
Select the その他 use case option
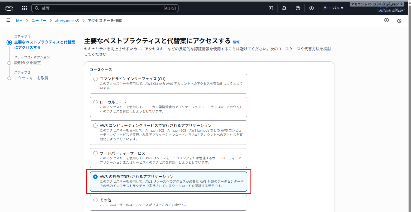pyautogui.click(x=95, y=200)
